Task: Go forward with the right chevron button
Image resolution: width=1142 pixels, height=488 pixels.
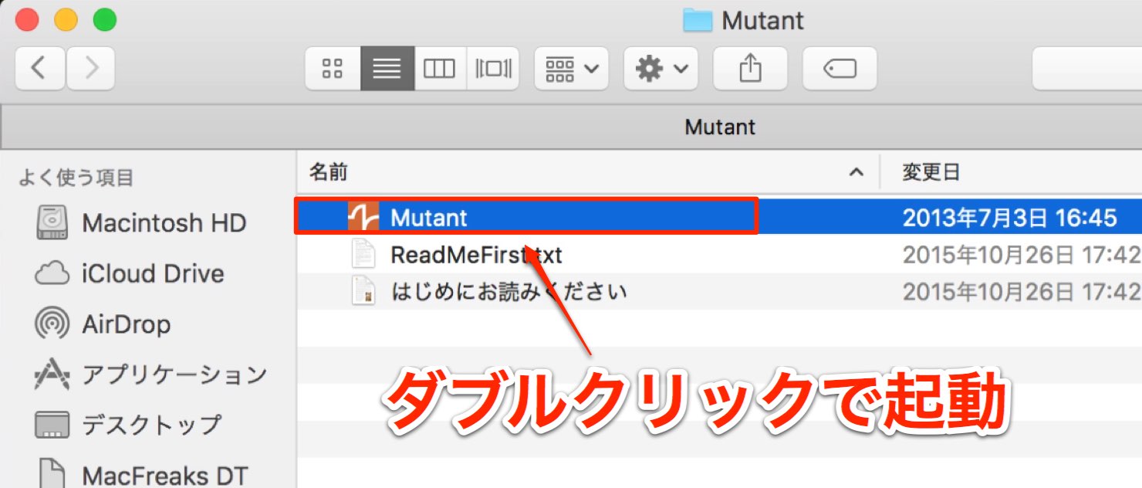Action: (x=90, y=69)
